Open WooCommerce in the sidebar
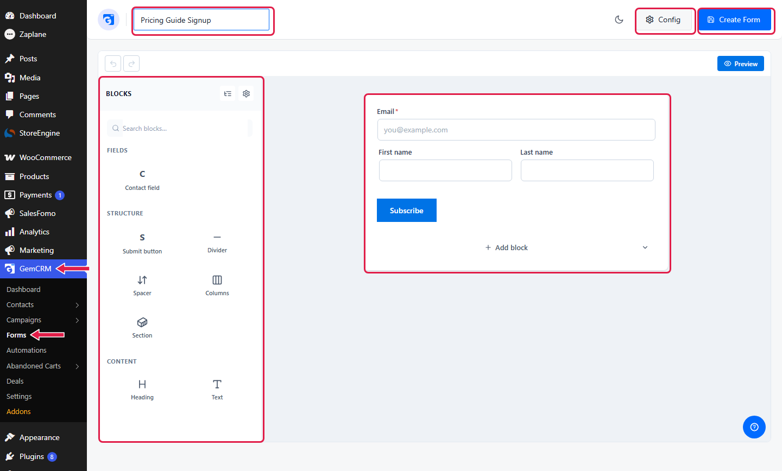782x471 pixels. [43, 157]
